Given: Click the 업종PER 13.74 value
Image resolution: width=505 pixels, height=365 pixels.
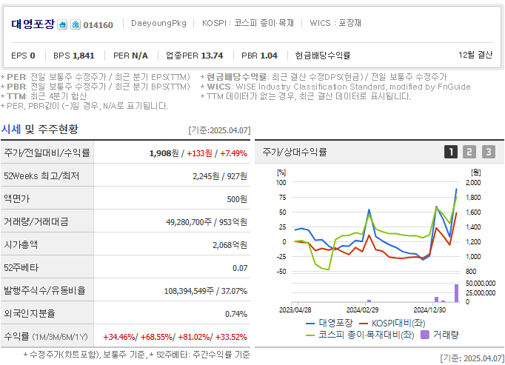Looking at the screenshot, I should 194,56.
